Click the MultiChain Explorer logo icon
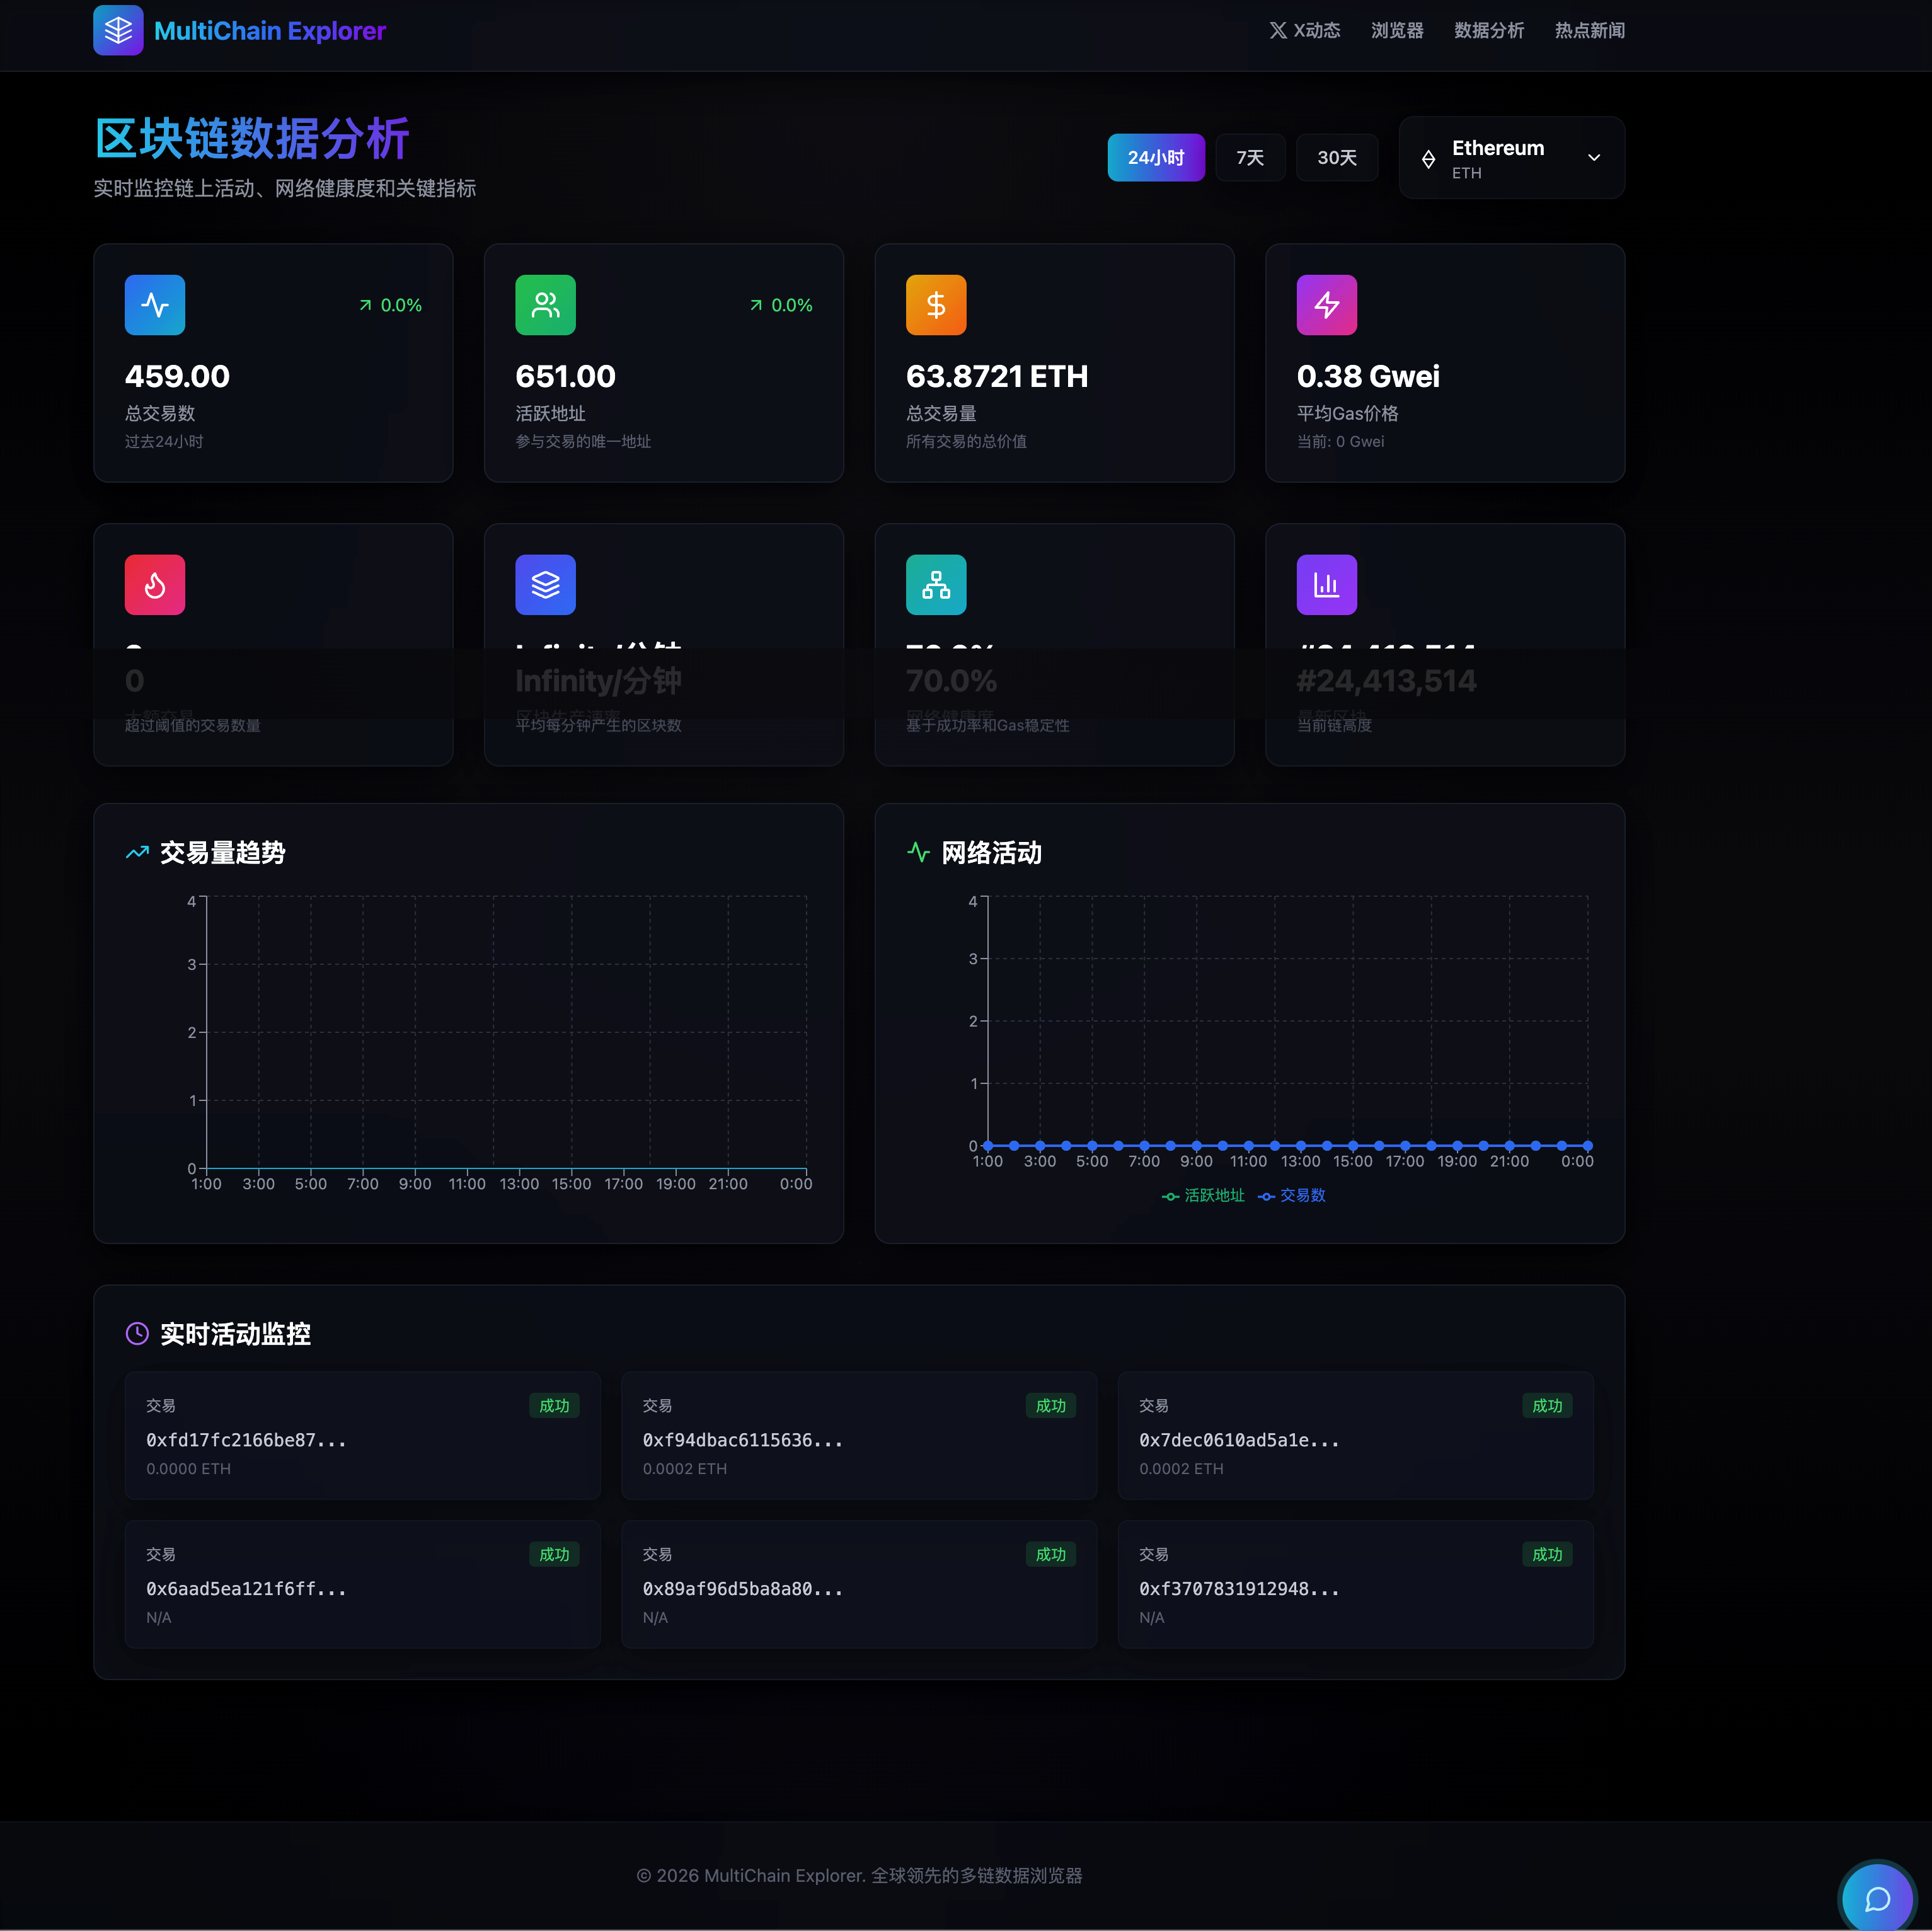 [118, 30]
